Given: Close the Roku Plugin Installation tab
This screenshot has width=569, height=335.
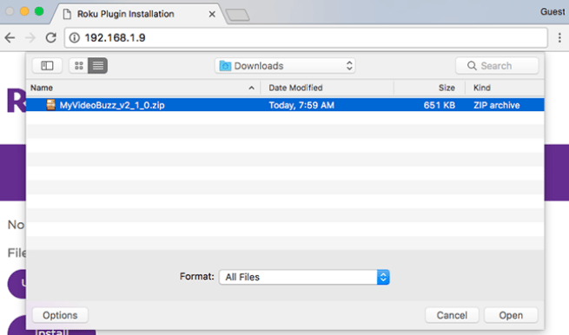Looking at the screenshot, I should 212,14.
